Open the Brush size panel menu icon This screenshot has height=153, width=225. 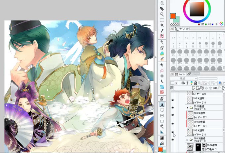pos(172,29)
